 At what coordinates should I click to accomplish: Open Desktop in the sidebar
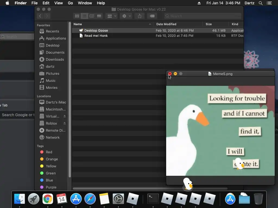[49, 45]
